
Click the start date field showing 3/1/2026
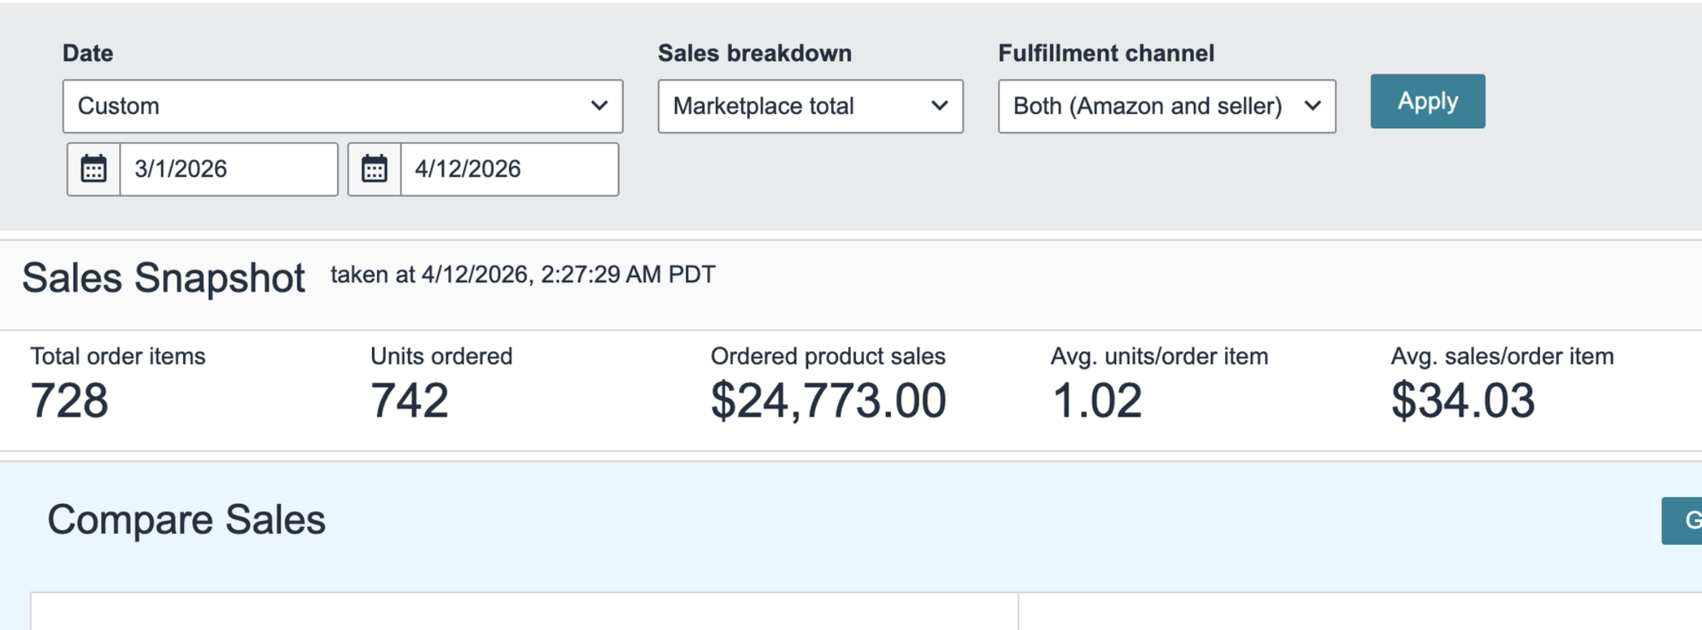pos(228,170)
